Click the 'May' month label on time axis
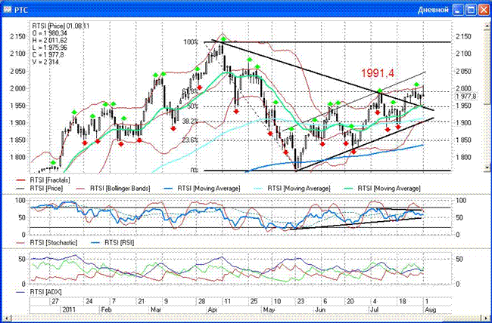 pyautogui.click(x=268, y=310)
